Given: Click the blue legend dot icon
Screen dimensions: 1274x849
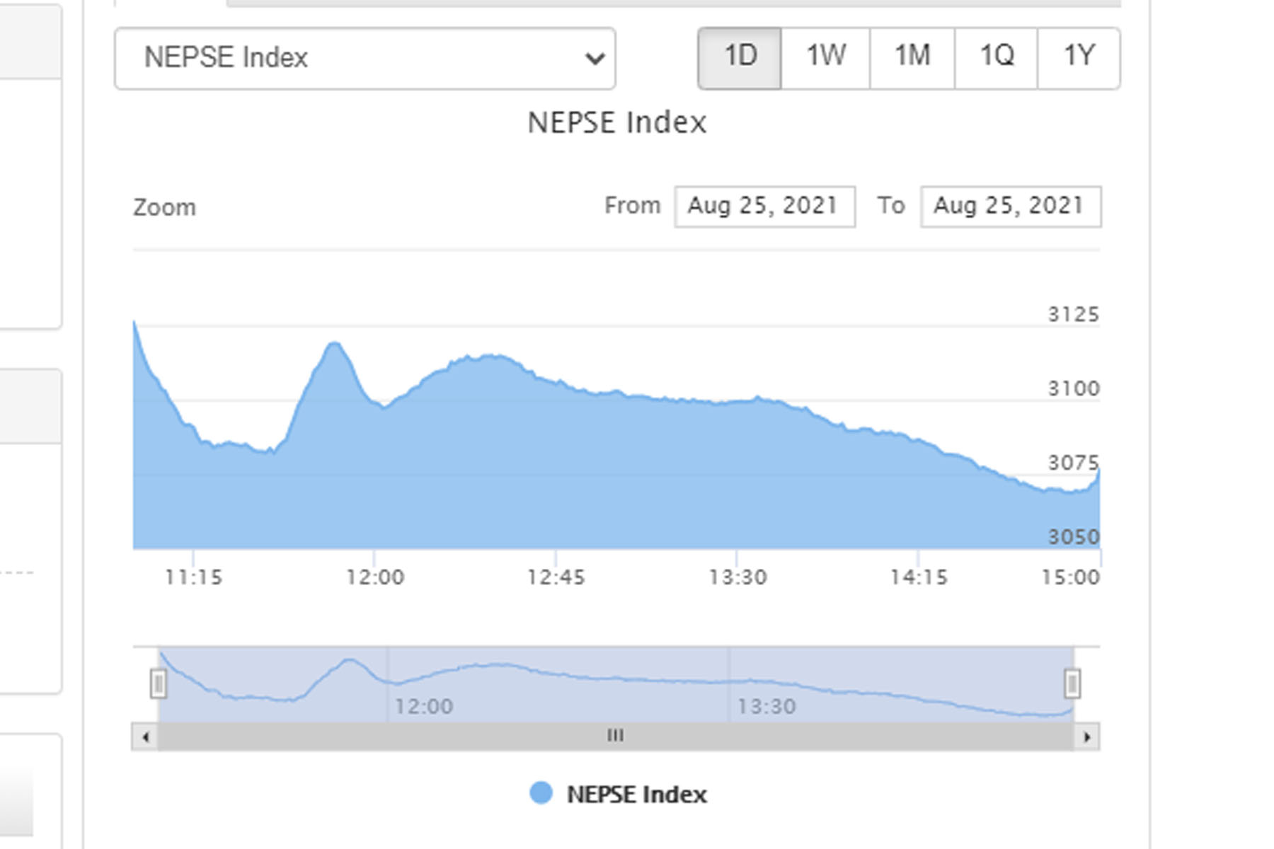Looking at the screenshot, I should pyautogui.click(x=541, y=793).
